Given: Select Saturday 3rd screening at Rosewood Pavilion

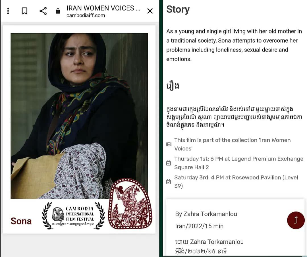Looking at the screenshot, I should click(x=236, y=182).
